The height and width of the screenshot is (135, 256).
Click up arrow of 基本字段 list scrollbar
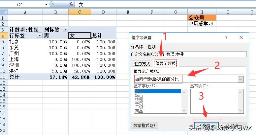click(184, 92)
